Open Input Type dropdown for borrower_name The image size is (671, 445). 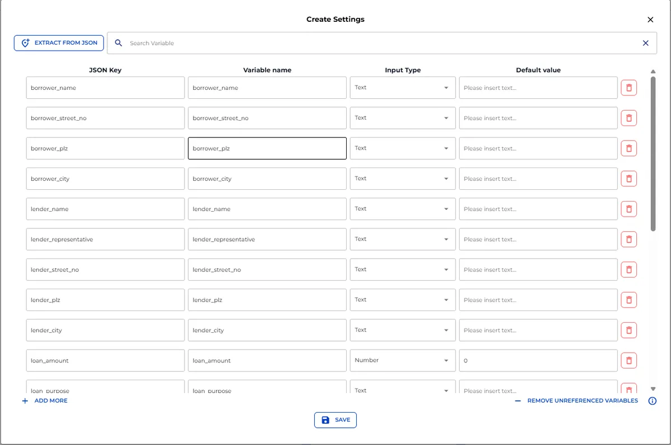point(402,88)
